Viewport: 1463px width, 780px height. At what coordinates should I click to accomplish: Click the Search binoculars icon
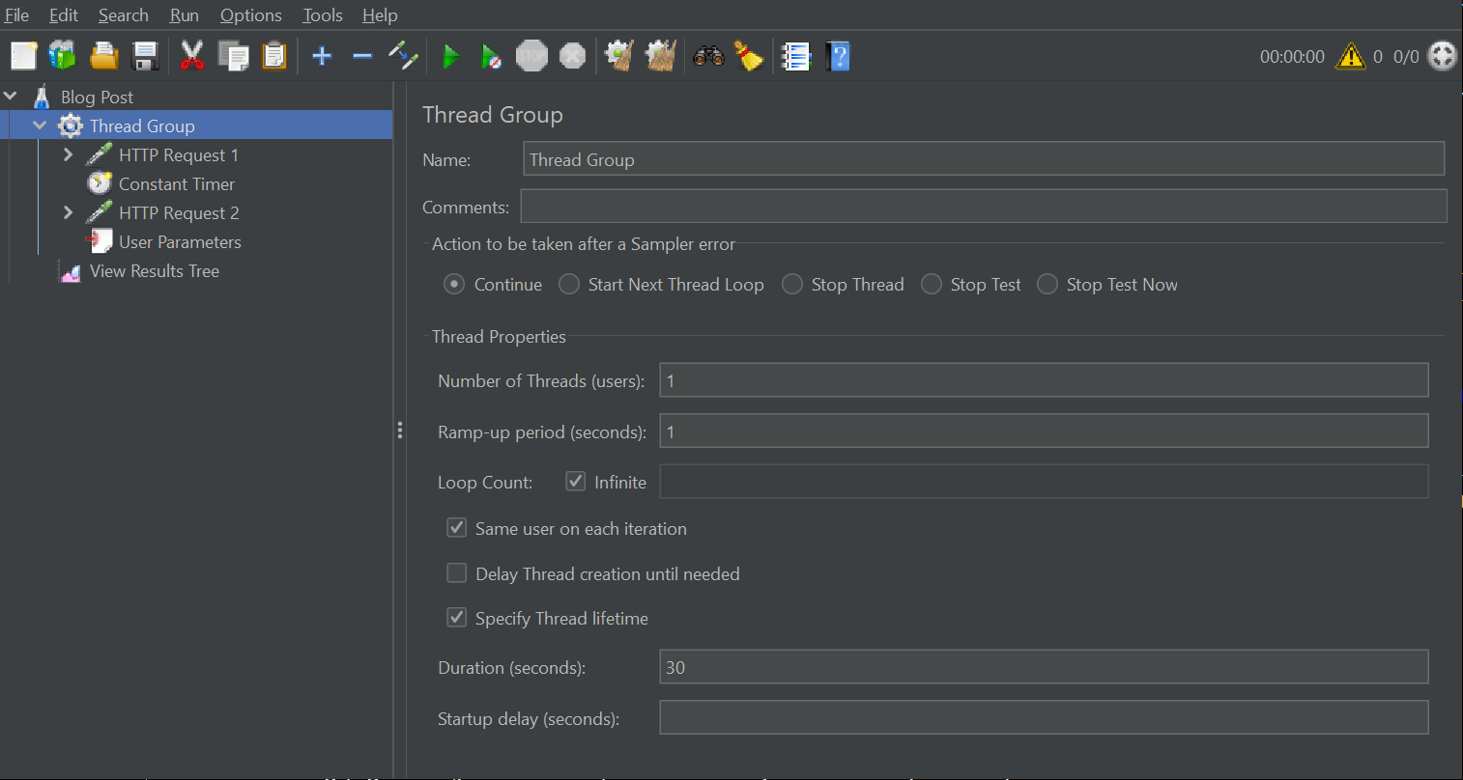click(x=708, y=56)
